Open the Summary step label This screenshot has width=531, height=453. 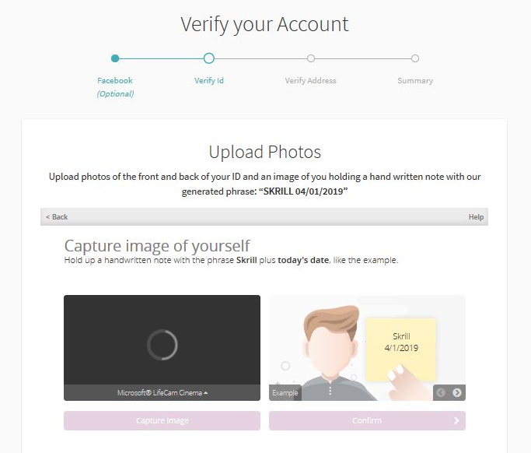415,81
